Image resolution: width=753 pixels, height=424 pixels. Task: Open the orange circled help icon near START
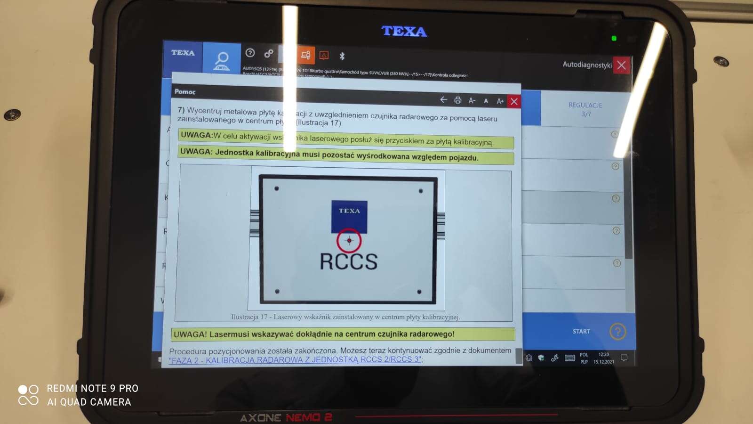(x=618, y=332)
